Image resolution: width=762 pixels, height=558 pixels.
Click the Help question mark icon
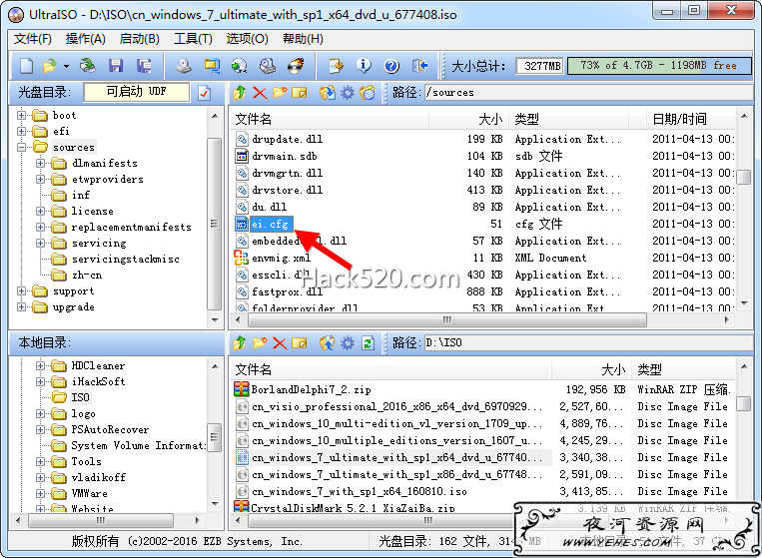(x=391, y=66)
